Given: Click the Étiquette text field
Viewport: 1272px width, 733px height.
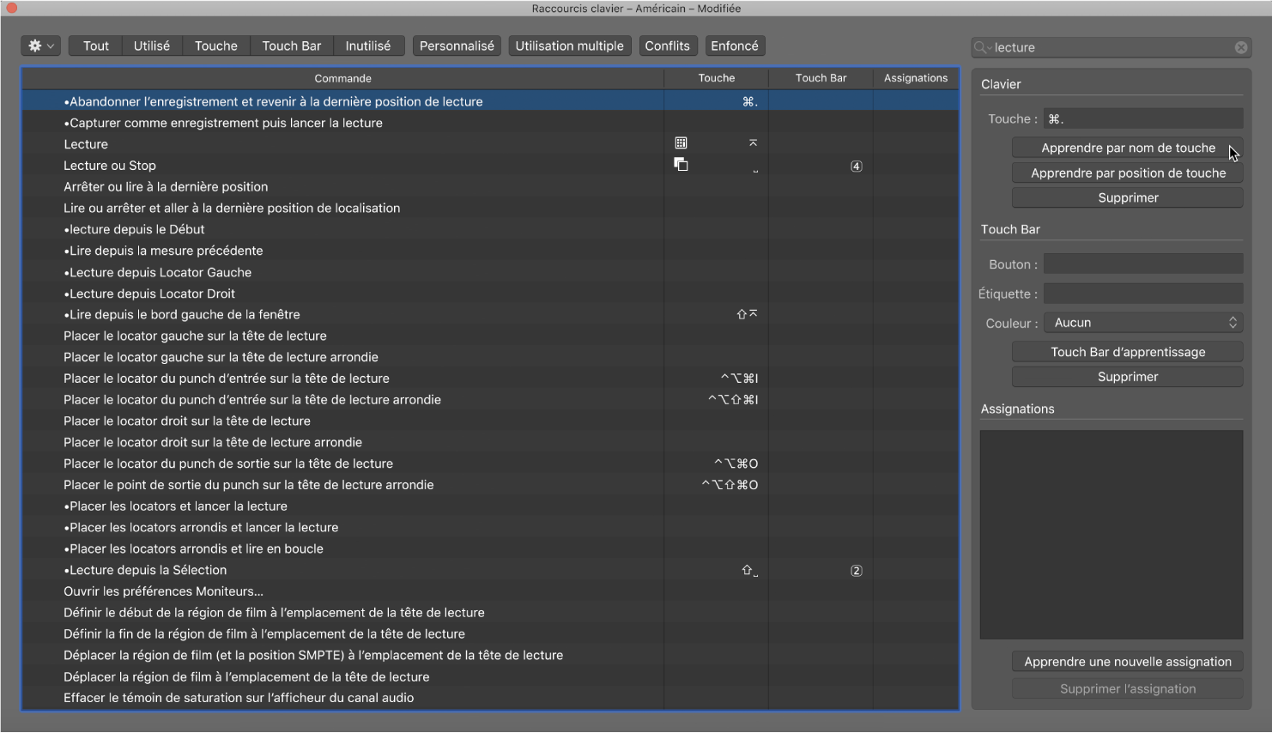Looking at the screenshot, I should pyautogui.click(x=1143, y=294).
